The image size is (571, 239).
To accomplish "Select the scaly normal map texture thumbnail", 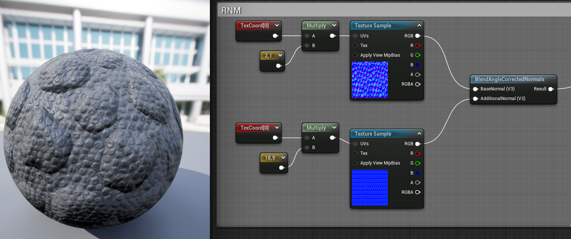I will pyautogui.click(x=370, y=80).
